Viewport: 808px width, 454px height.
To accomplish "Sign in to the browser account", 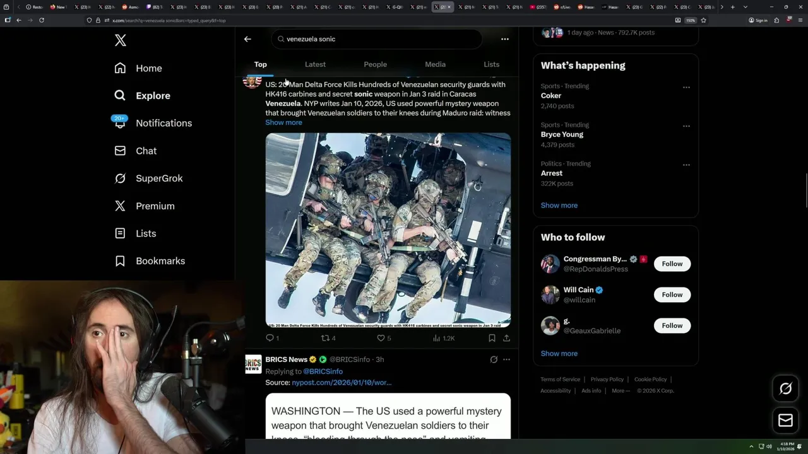I will [757, 20].
